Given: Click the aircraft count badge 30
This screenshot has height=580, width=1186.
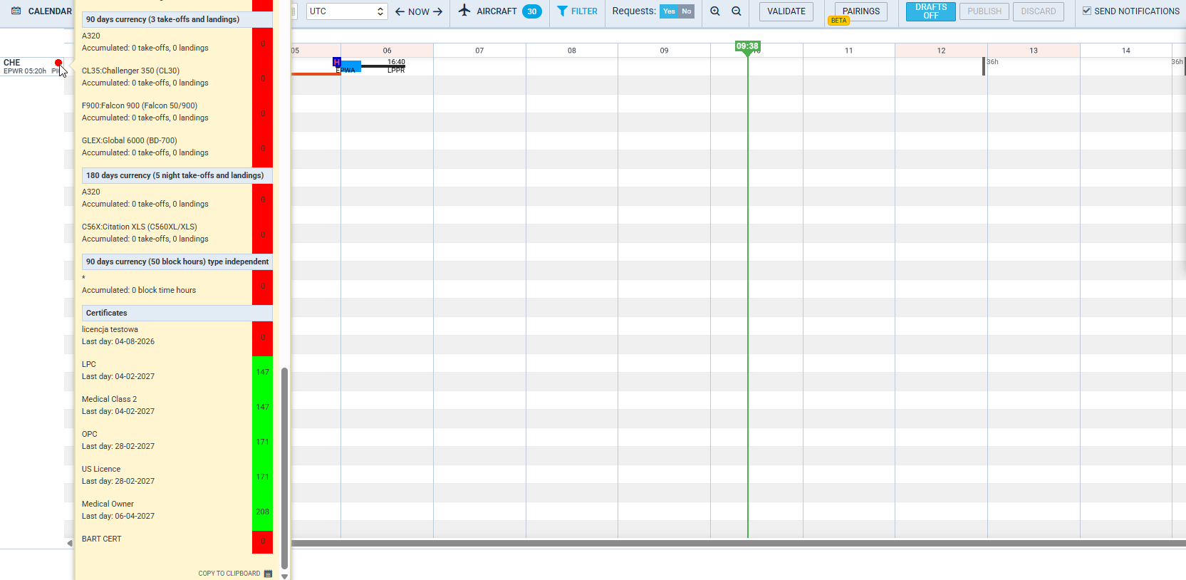Looking at the screenshot, I should pyautogui.click(x=532, y=11).
